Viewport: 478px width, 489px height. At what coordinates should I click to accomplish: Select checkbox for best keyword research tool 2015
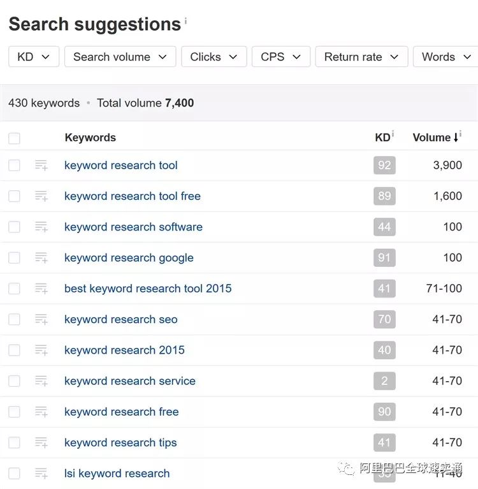[x=14, y=289]
